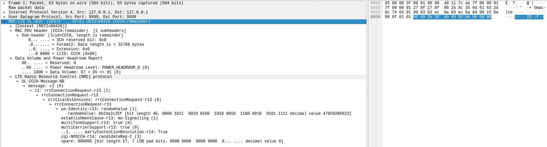Collapse Data Volume and Power Headroom Report
The height and width of the screenshot is (147, 547).
point(11,59)
